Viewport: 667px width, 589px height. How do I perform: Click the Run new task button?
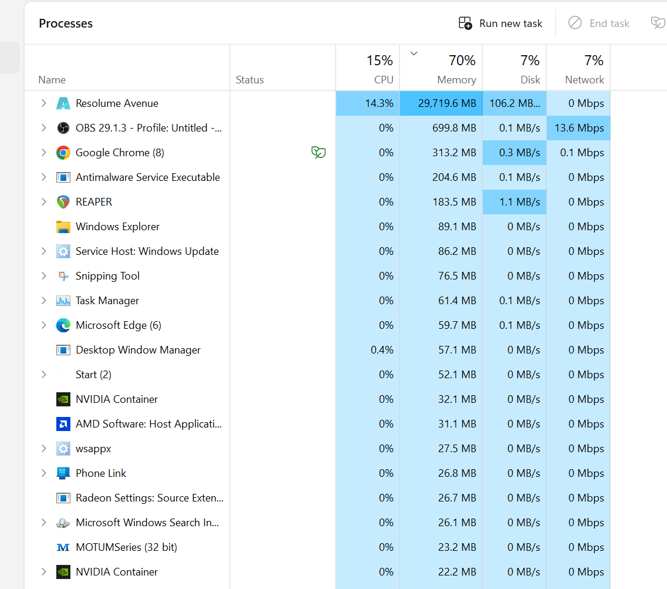coord(500,23)
